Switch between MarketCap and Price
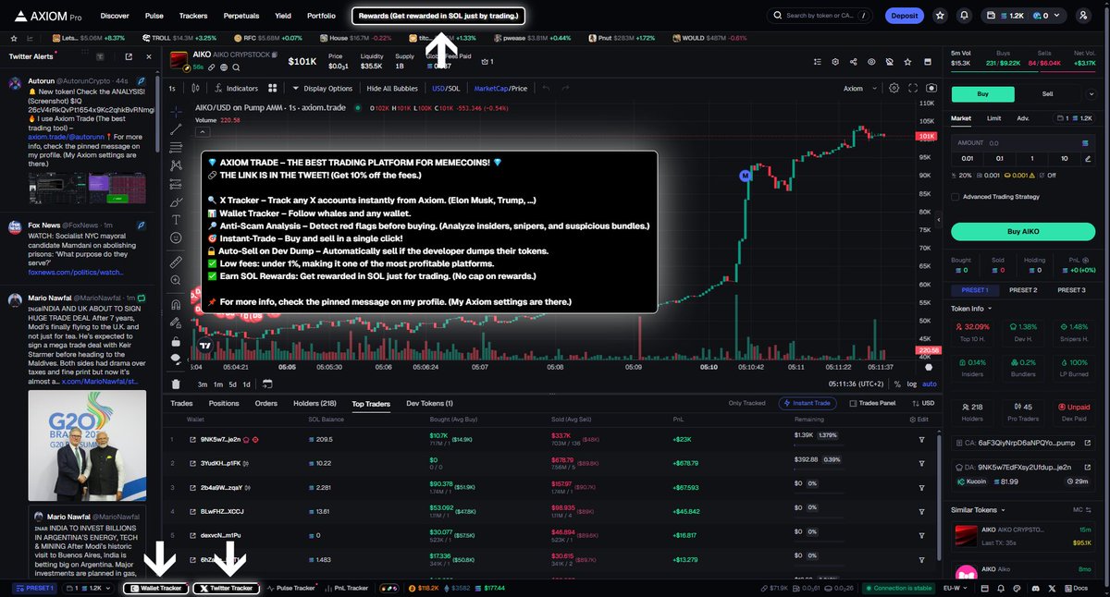Image resolution: width=1110 pixels, height=597 pixels. 500,89
